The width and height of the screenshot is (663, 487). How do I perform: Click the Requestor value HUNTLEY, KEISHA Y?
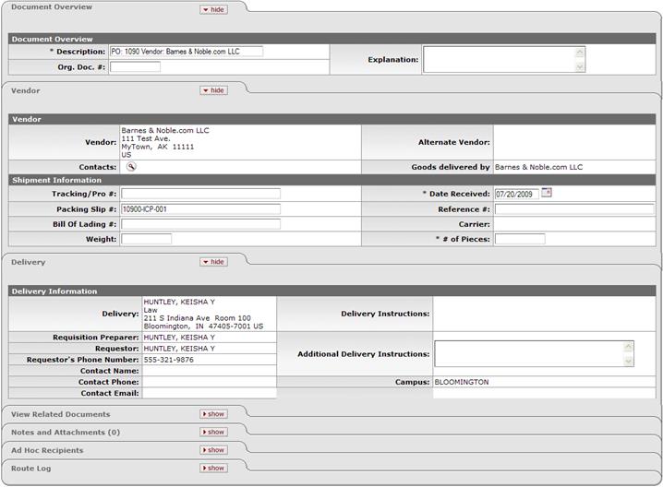(x=179, y=349)
